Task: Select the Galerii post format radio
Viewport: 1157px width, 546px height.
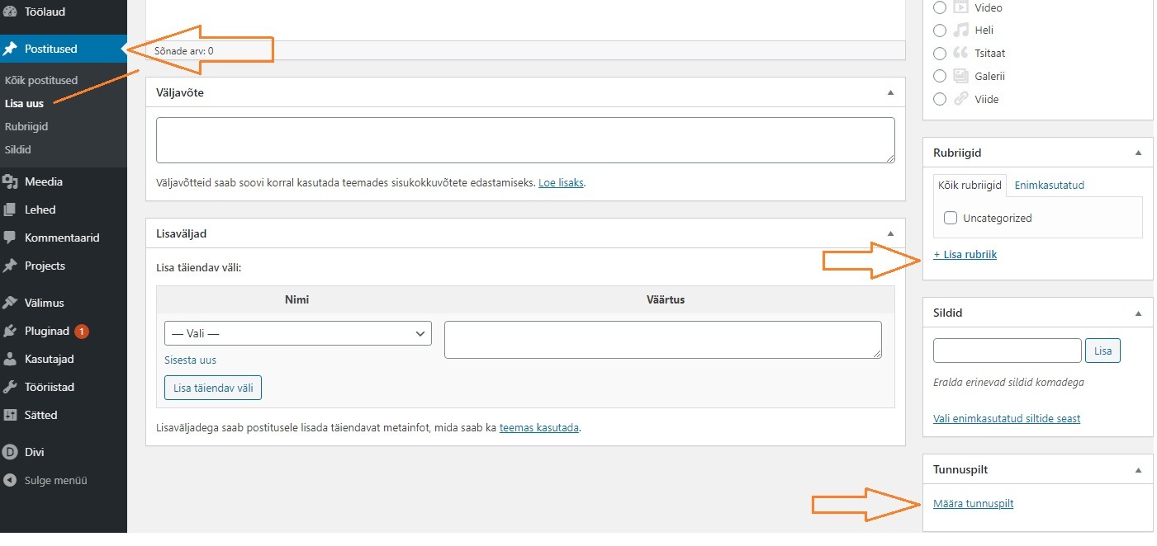Action: [940, 76]
